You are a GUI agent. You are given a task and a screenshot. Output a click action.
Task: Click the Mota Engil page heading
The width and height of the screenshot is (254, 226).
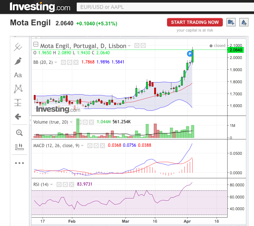(30, 23)
